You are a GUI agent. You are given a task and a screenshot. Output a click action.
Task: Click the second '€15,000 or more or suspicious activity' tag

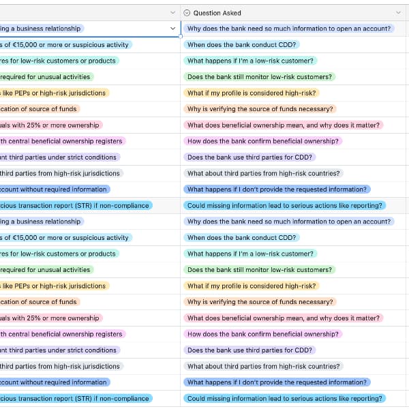66,238
